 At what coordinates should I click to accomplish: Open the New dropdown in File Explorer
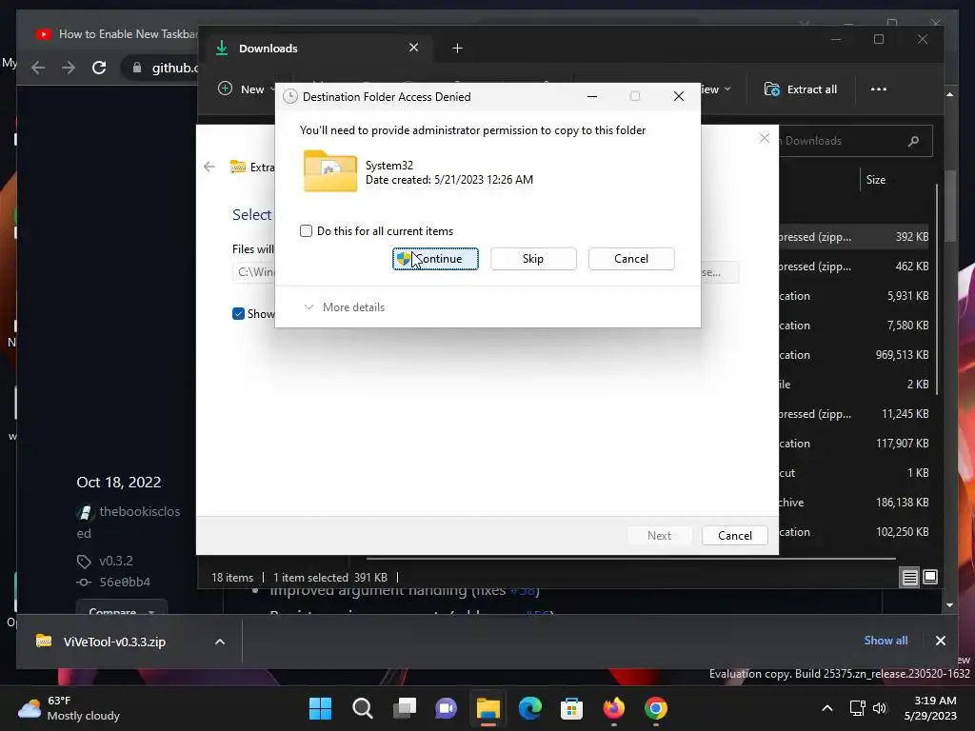[x=247, y=89]
